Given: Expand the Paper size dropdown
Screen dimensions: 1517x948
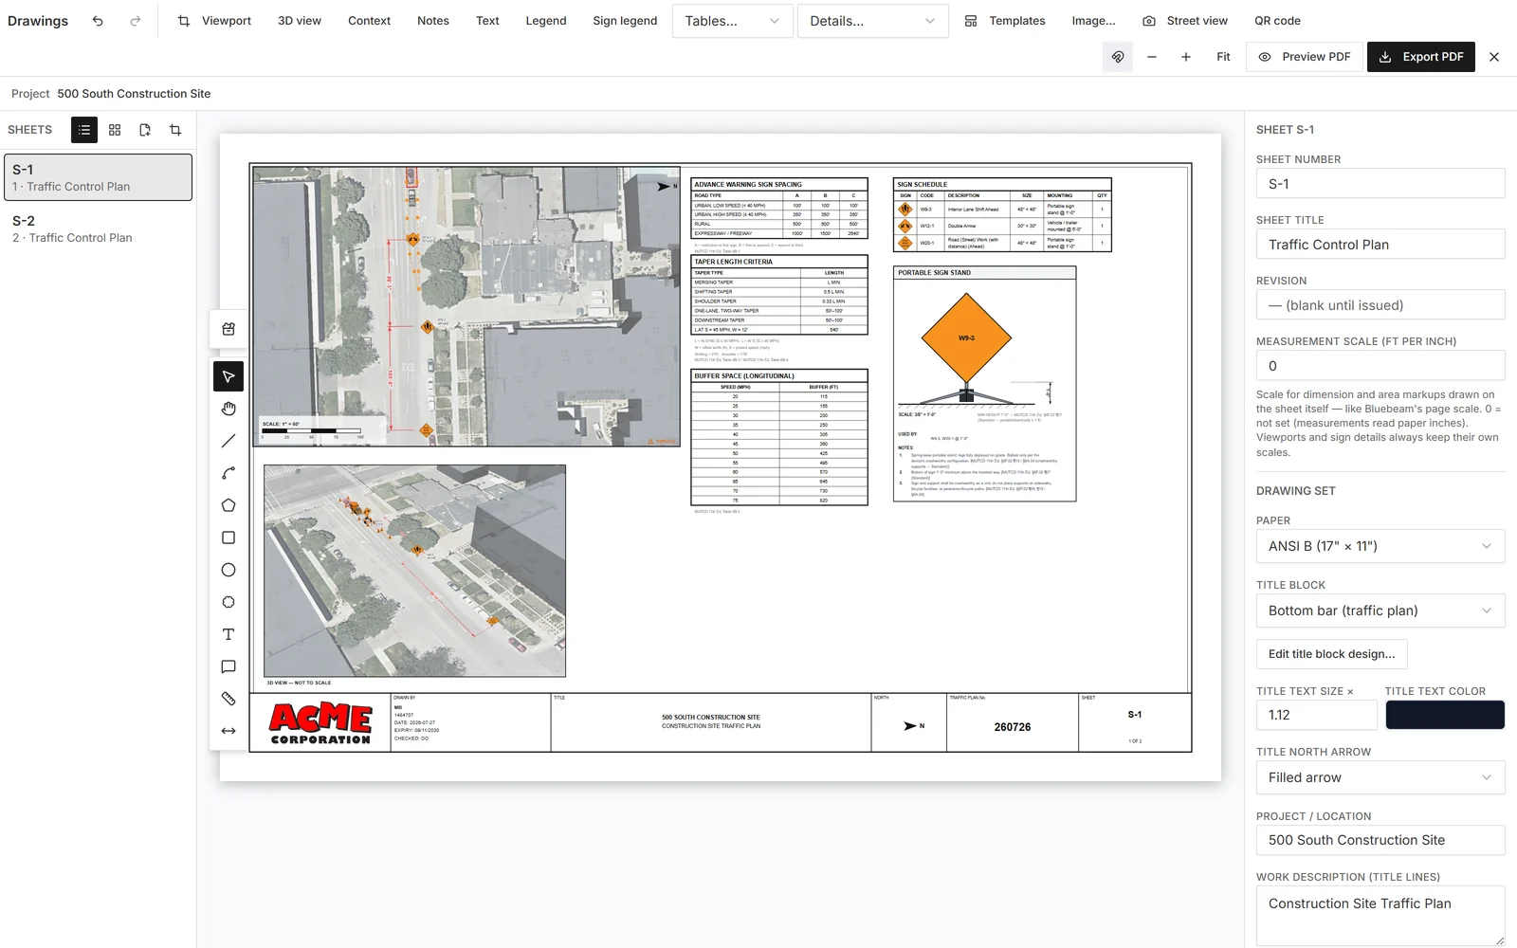Looking at the screenshot, I should click(1380, 546).
